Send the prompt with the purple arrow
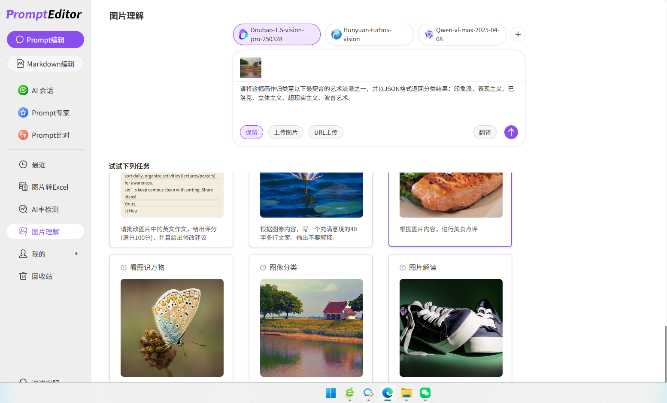 pos(511,132)
